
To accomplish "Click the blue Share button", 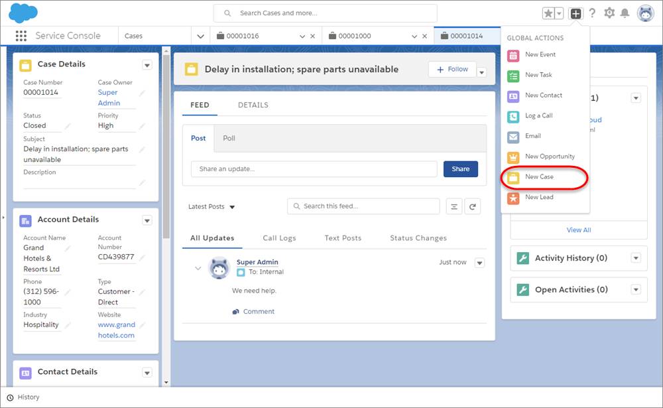I will [461, 169].
